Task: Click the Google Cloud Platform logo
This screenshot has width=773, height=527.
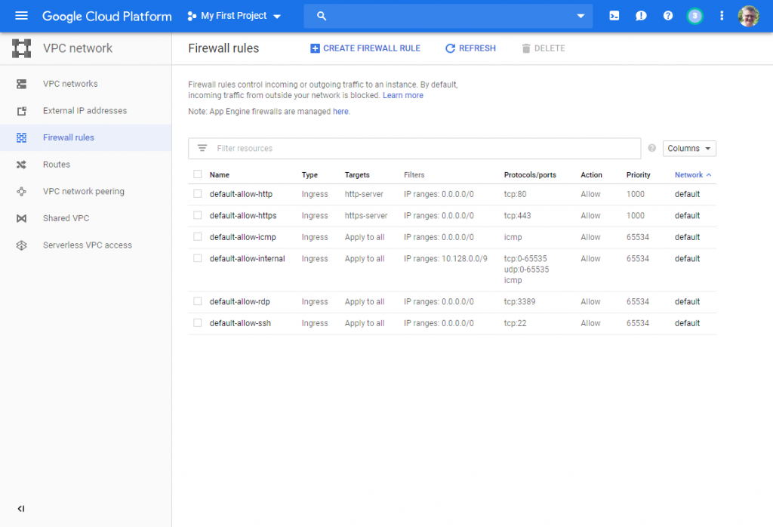Action: 107,17
